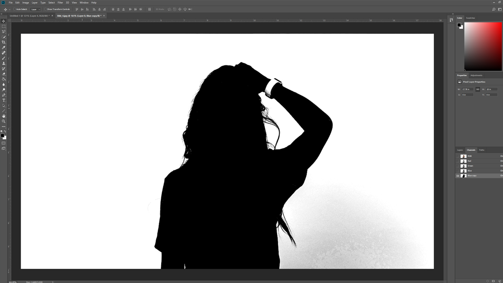Select the Hand tool
The height and width of the screenshot is (283, 503).
(x=4, y=116)
